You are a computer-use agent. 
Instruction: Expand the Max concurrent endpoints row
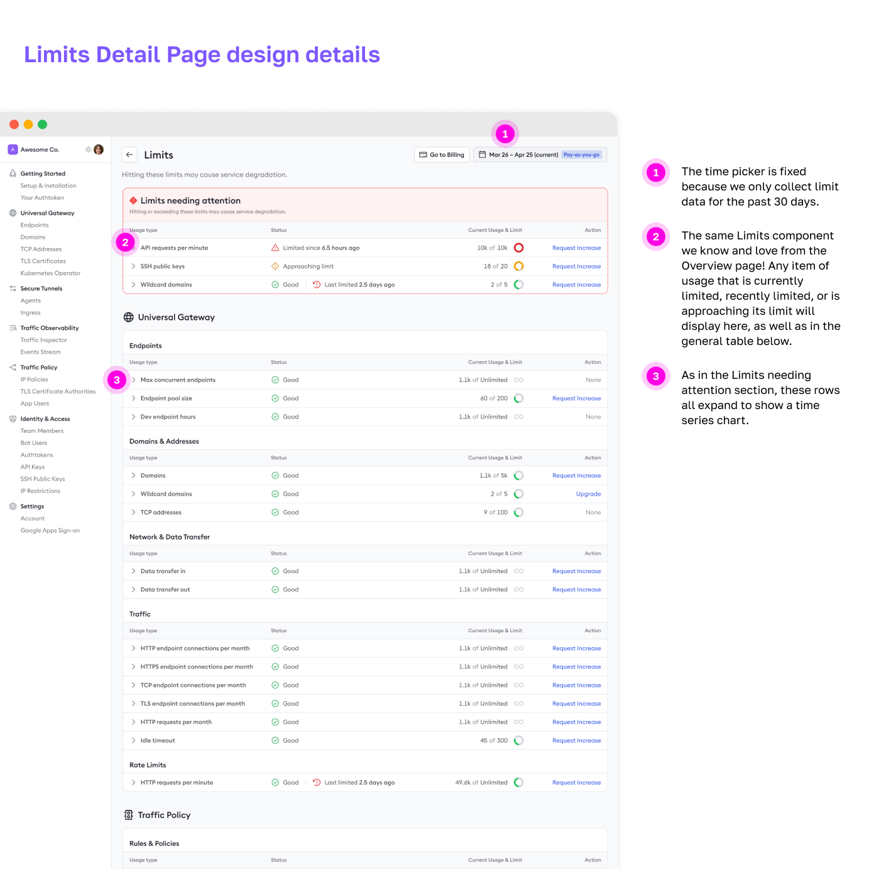pos(133,380)
